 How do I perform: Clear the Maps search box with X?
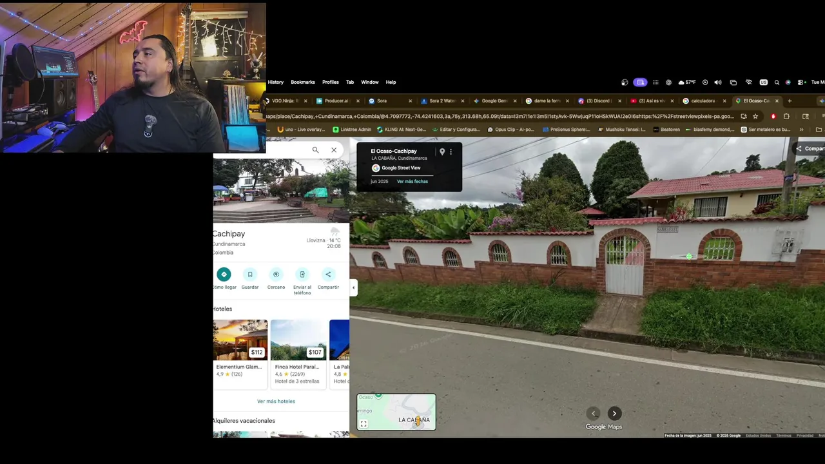pos(334,150)
